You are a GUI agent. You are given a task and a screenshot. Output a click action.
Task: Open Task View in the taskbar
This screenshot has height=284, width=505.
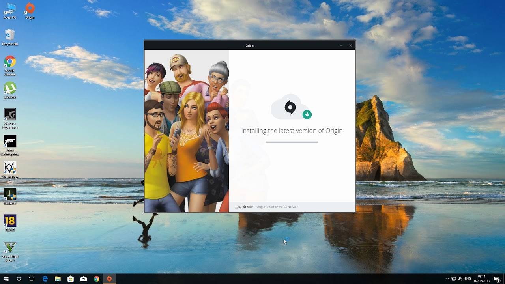tap(32, 279)
